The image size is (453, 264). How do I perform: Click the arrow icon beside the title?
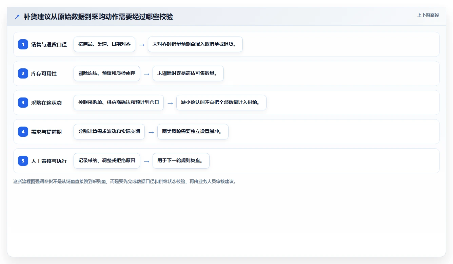click(17, 17)
